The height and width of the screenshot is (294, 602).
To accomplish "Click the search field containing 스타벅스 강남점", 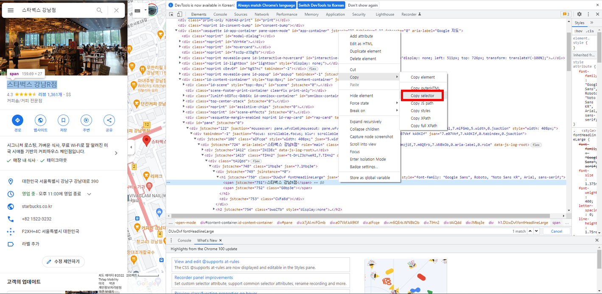I will [56, 10].
